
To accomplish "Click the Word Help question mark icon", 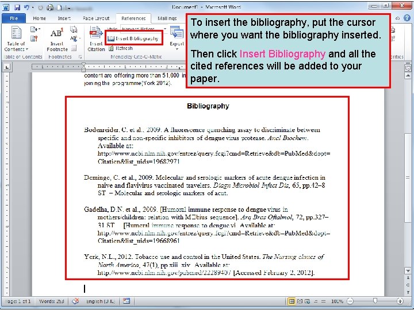I will (x=407, y=18).
